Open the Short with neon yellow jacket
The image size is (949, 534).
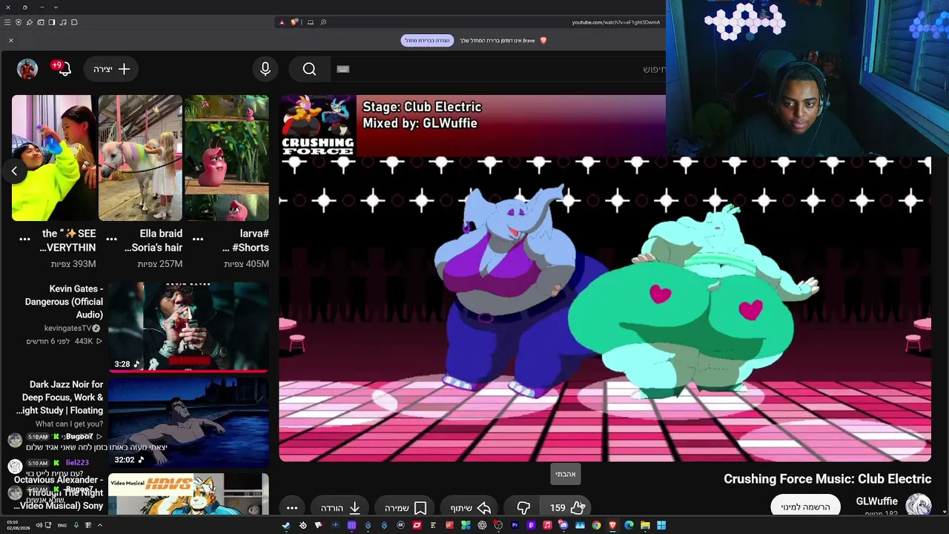(x=54, y=157)
